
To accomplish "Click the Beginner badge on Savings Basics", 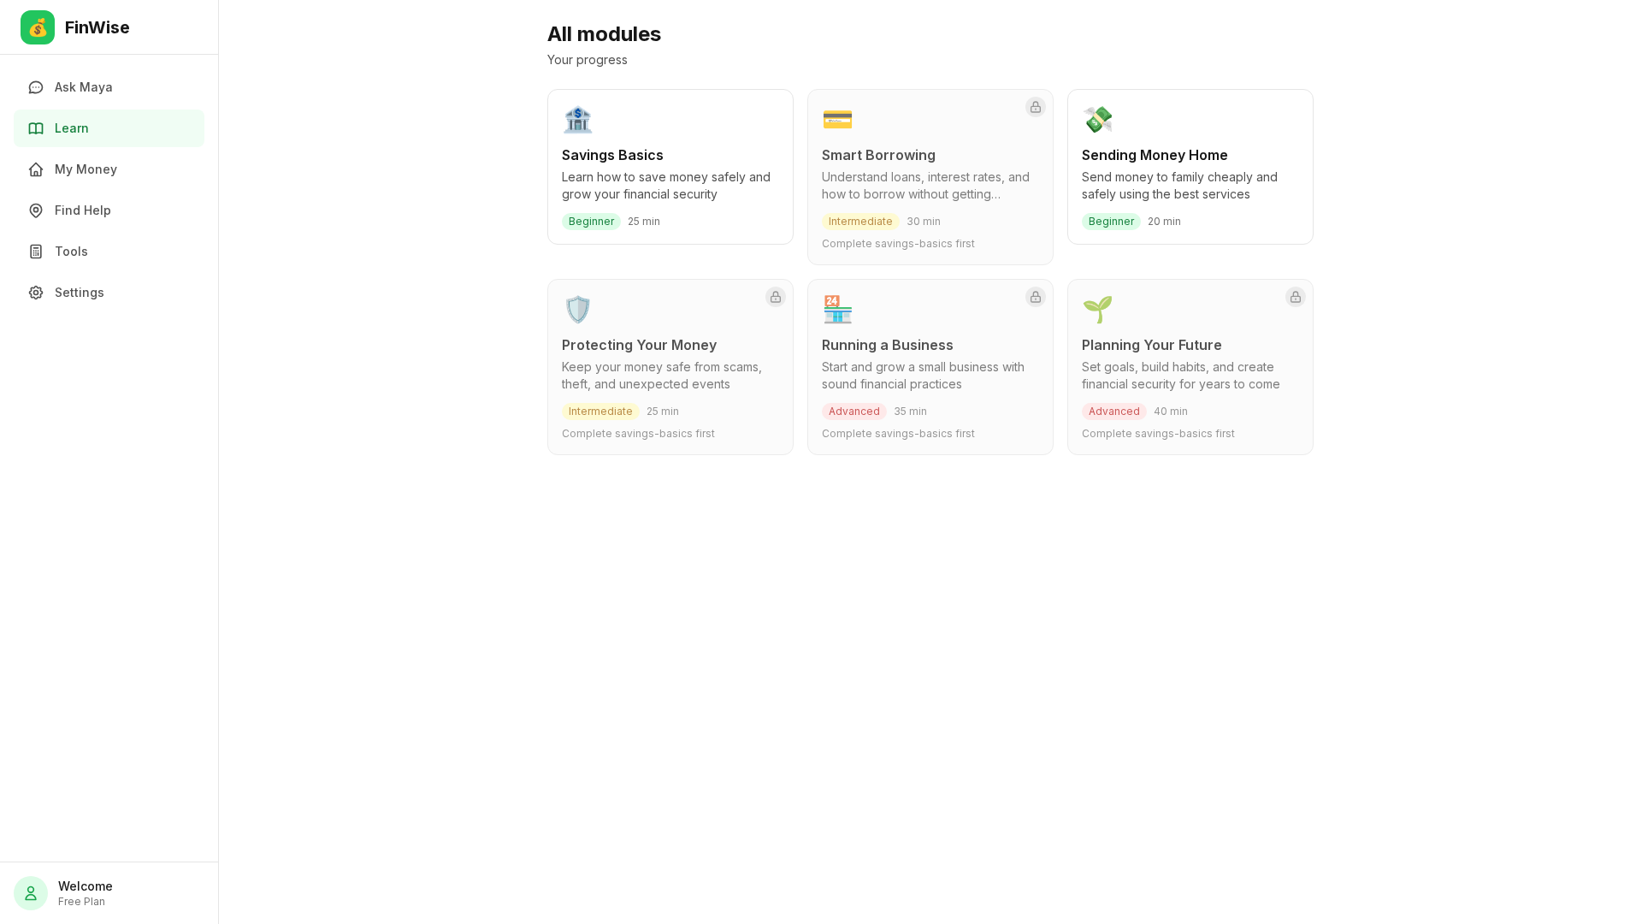I will [x=591, y=222].
